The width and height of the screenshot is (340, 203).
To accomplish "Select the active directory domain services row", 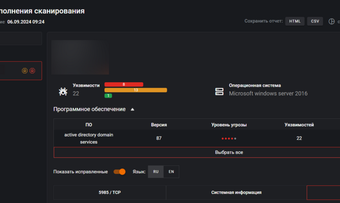I will (x=88, y=138).
